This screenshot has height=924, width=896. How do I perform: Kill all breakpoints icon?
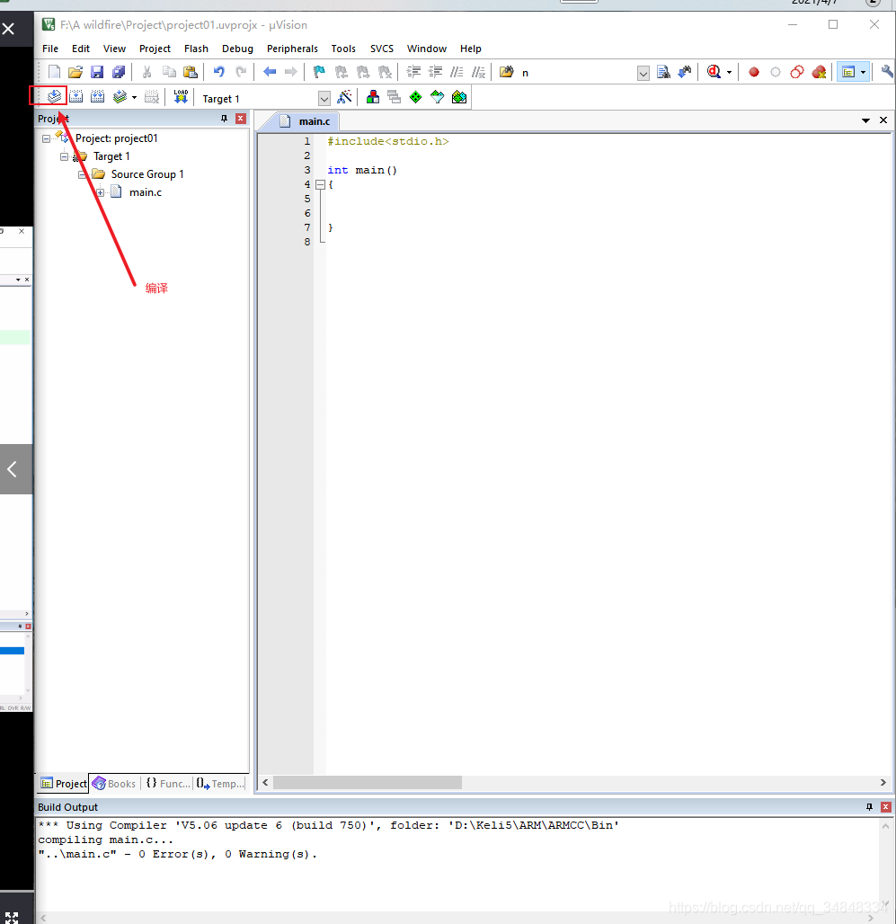coord(819,72)
